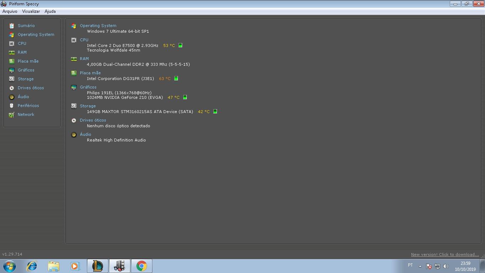Image resolution: width=485 pixels, height=273 pixels.
Task: Click the GPU temperature green indicator
Action: click(185, 97)
